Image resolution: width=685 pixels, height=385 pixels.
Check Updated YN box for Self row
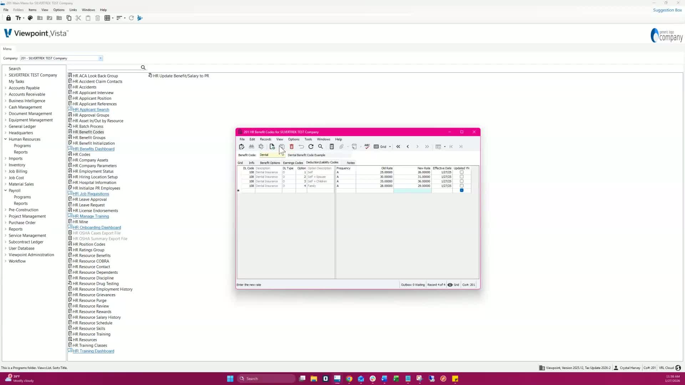462,172
